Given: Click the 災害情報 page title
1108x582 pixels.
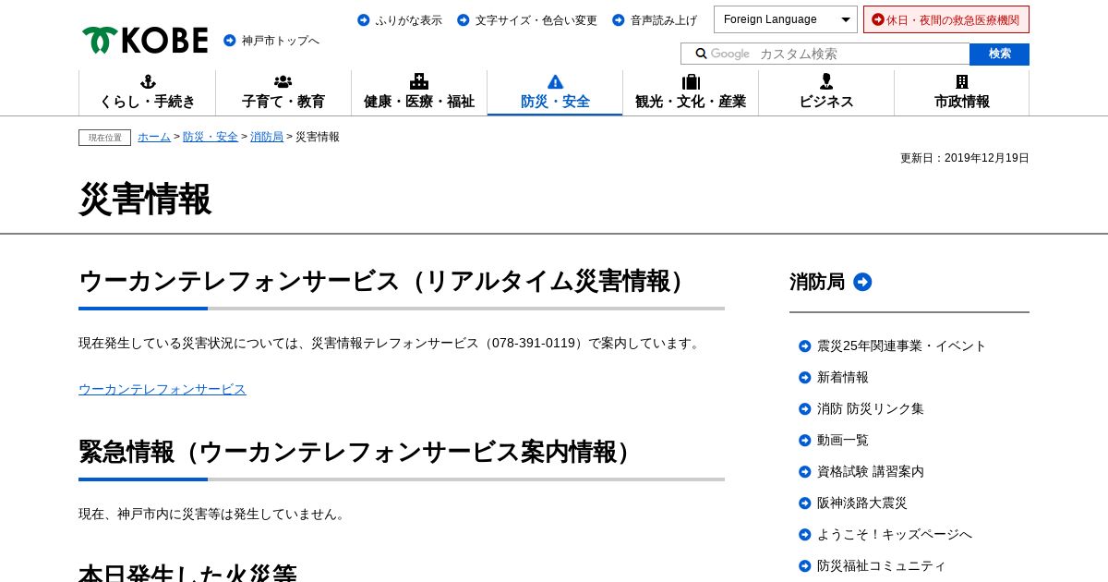Looking at the screenshot, I should [145, 199].
